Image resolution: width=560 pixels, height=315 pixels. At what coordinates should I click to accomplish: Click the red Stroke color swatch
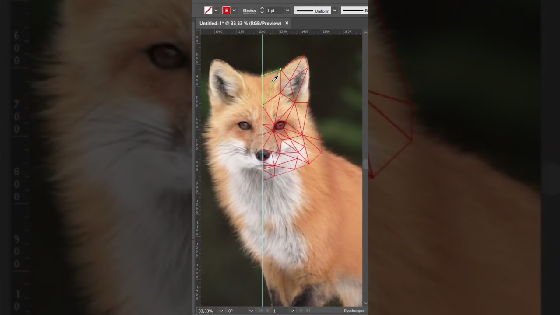tap(227, 10)
